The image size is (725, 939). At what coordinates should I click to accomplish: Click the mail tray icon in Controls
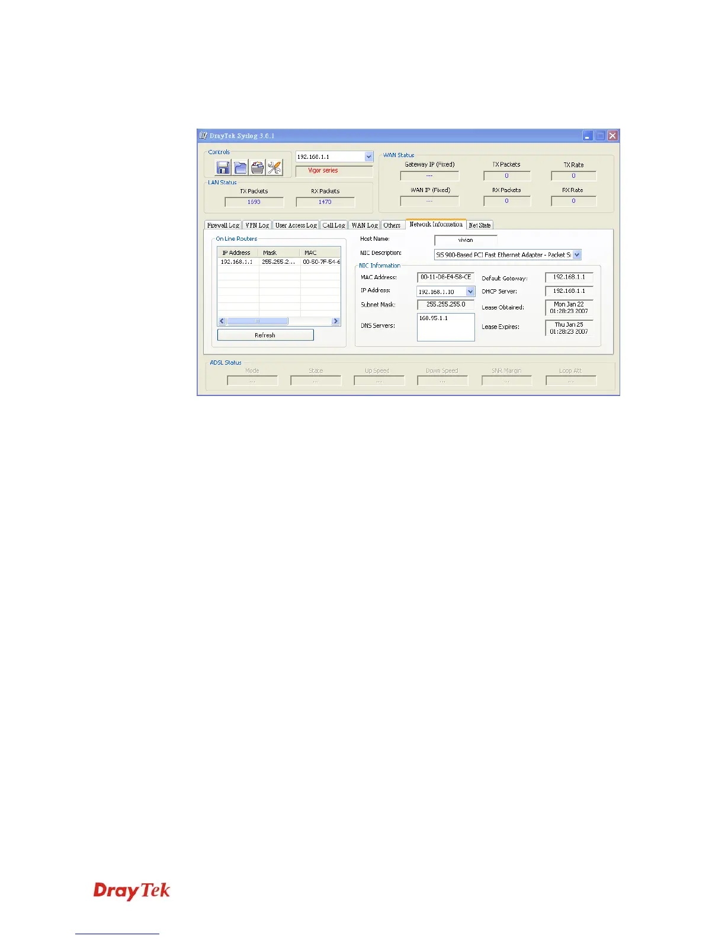coord(257,168)
